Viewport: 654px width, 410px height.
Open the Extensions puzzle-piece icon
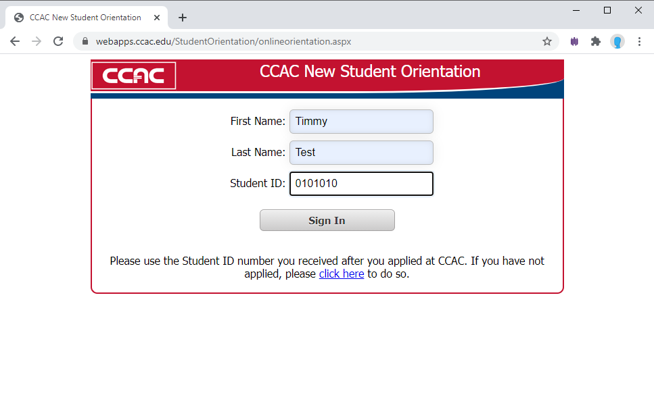pos(596,41)
